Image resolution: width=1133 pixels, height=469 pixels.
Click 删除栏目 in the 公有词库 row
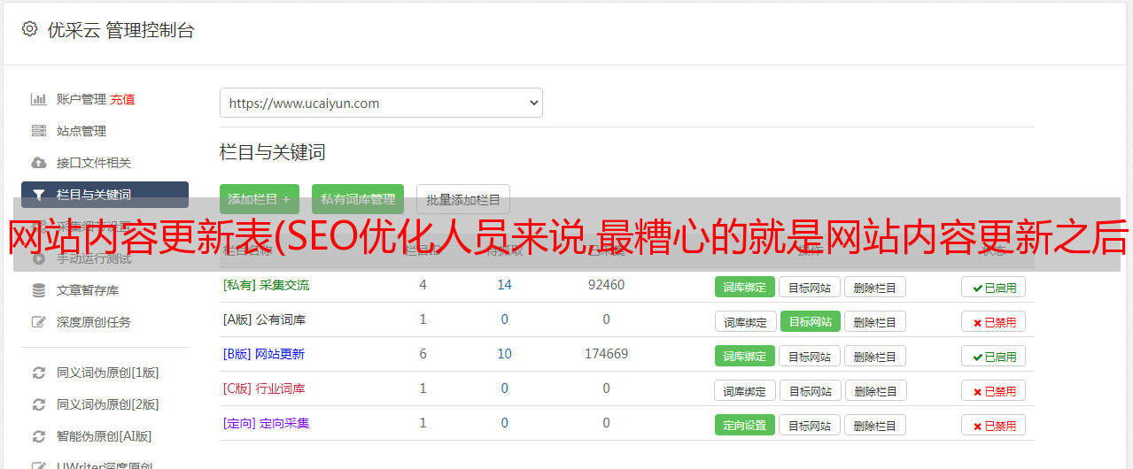(x=875, y=321)
